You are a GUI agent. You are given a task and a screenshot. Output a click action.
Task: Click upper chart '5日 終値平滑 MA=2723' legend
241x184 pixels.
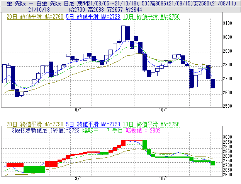(93, 17)
